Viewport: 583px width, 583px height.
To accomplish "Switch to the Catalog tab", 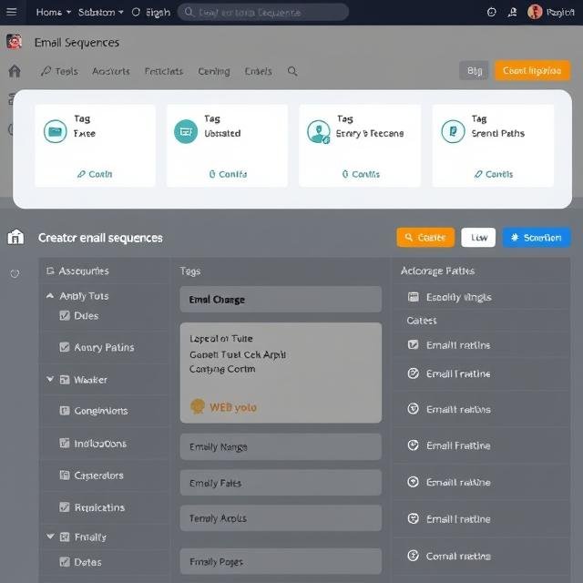I will tap(214, 71).
